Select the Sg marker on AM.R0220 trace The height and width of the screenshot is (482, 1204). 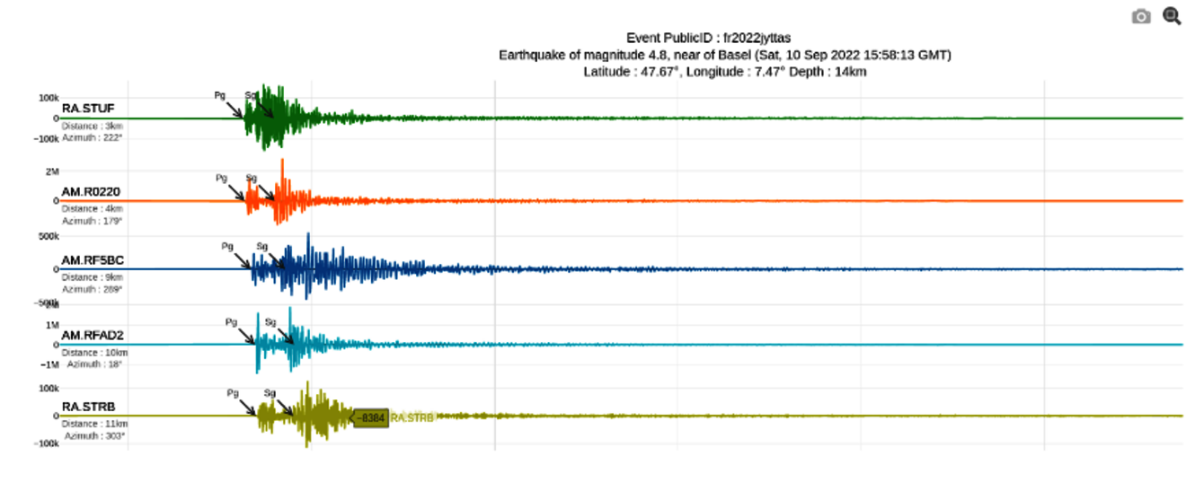[x=265, y=192]
